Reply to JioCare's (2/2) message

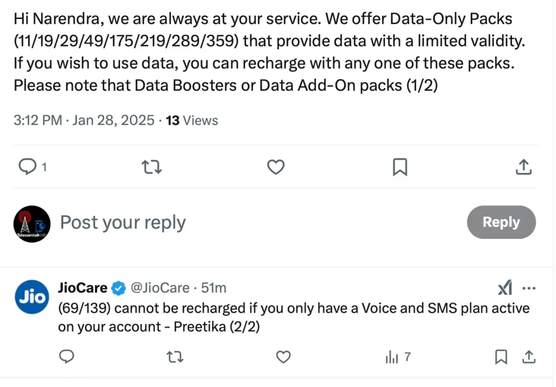pyautogui.click(x=66, y=357)
